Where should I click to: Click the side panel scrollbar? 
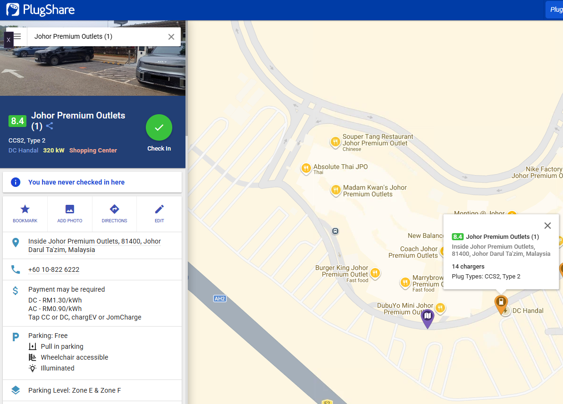coord(187,79)
